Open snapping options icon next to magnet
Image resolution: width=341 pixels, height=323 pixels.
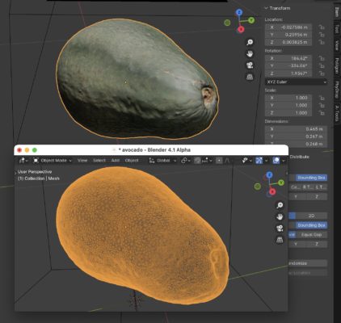pos(206,161)
